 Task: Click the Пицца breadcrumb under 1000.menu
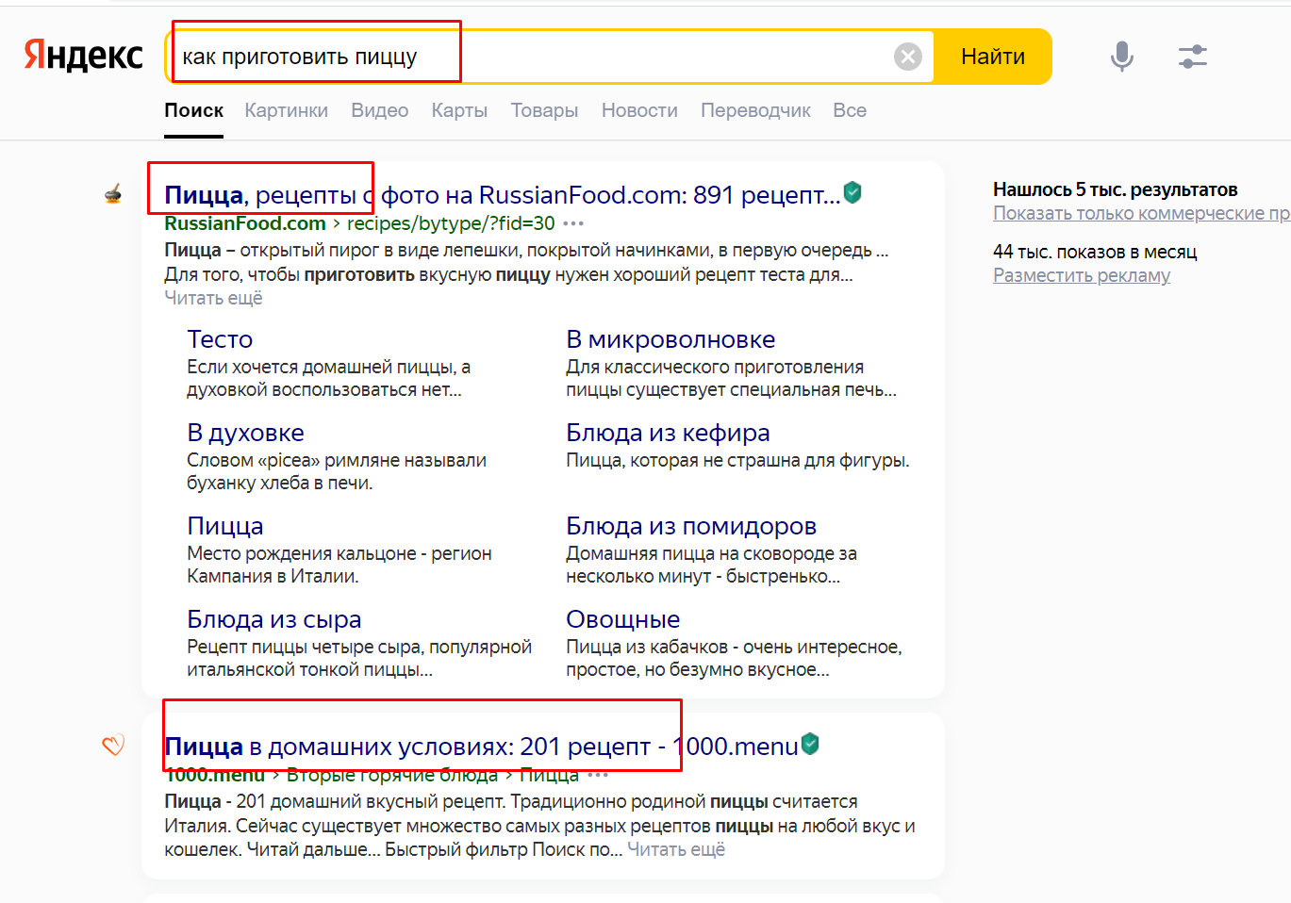(x=550, y=775)
